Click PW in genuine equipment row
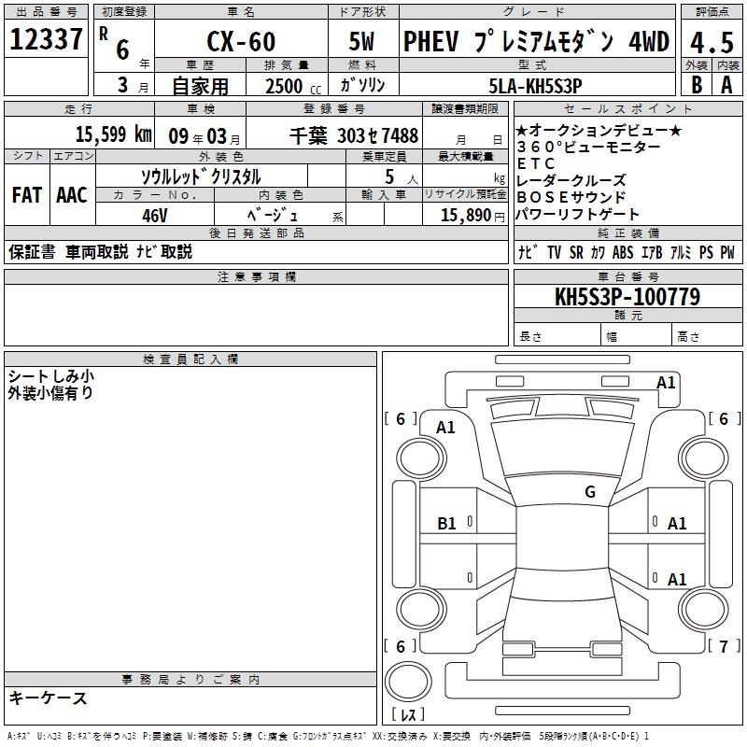Viewport: 747px width, 747px height. 727,252
